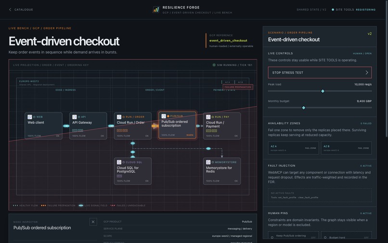Click the NO ACTIVE FAULTS box
388x243 pixels.
point(320,195)
